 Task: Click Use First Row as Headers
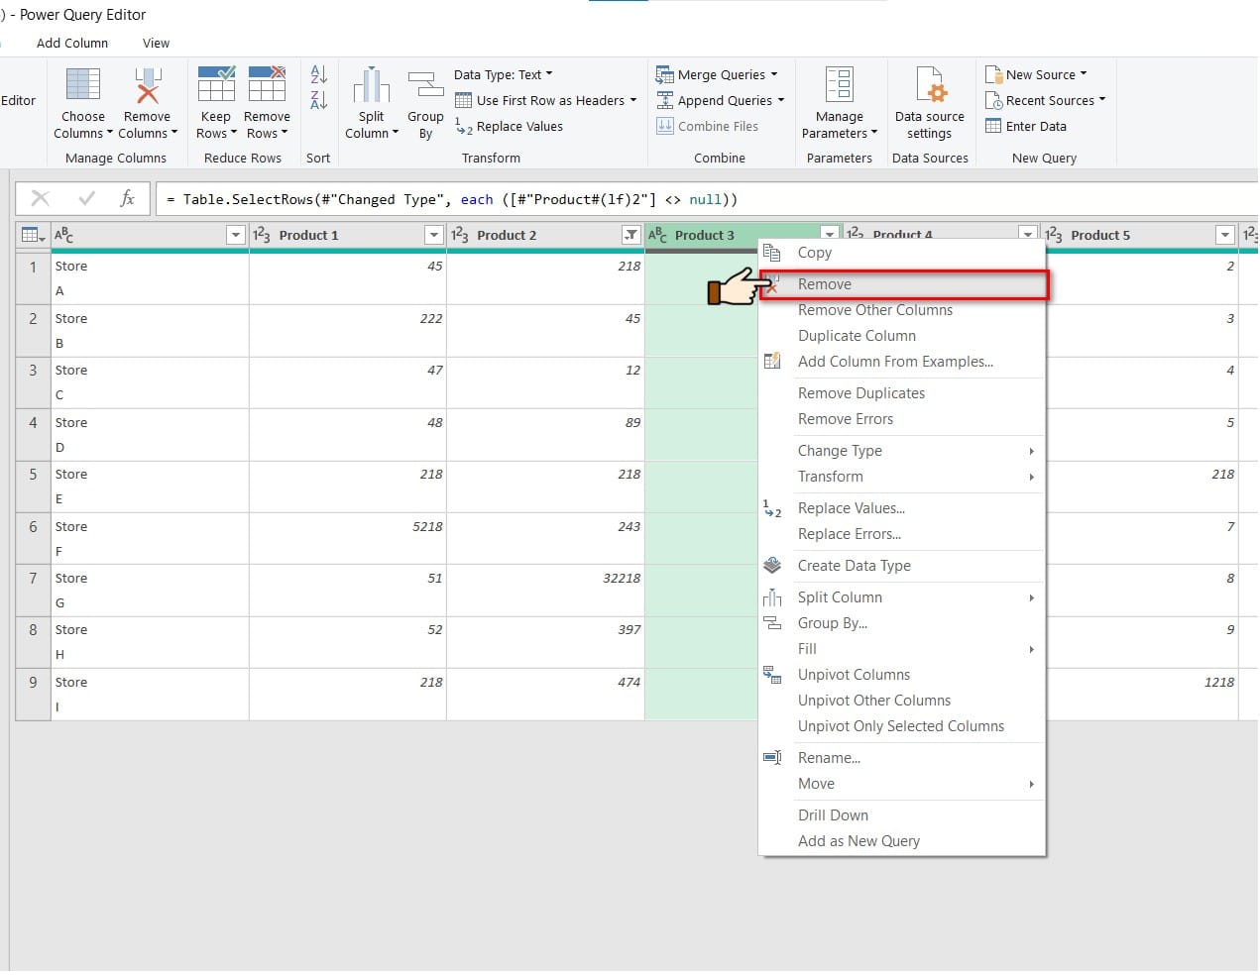[545, 101]
